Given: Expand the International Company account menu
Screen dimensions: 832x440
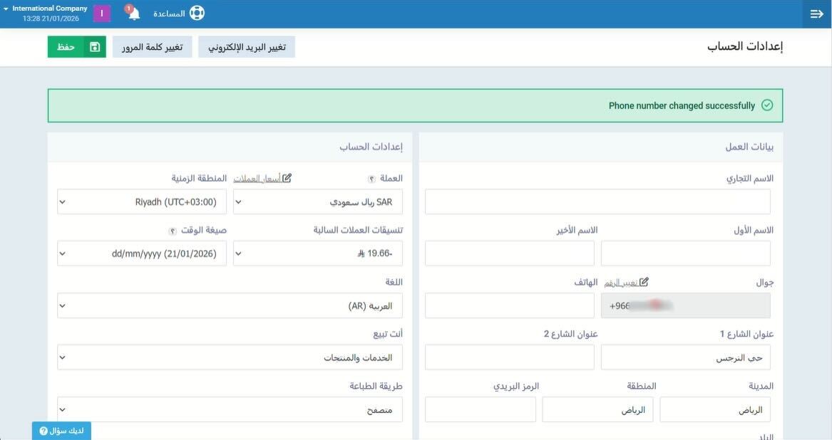Looking at the screenshot, I should [x=44, y=13].
